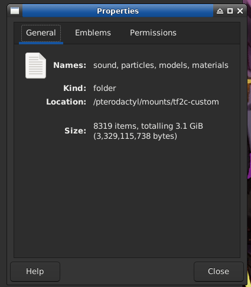This screenshot has width=251, height=287.
Task: Click the document file icon beside Names
Action: point(35,66)
